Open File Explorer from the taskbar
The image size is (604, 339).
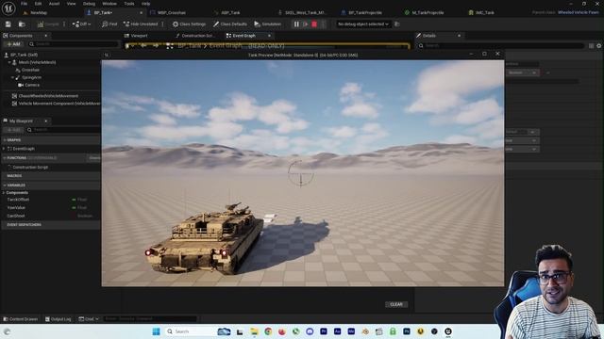coord(254,331)
